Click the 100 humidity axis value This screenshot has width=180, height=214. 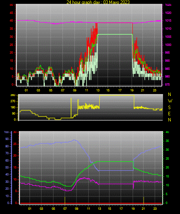click(x=7, y=132)
